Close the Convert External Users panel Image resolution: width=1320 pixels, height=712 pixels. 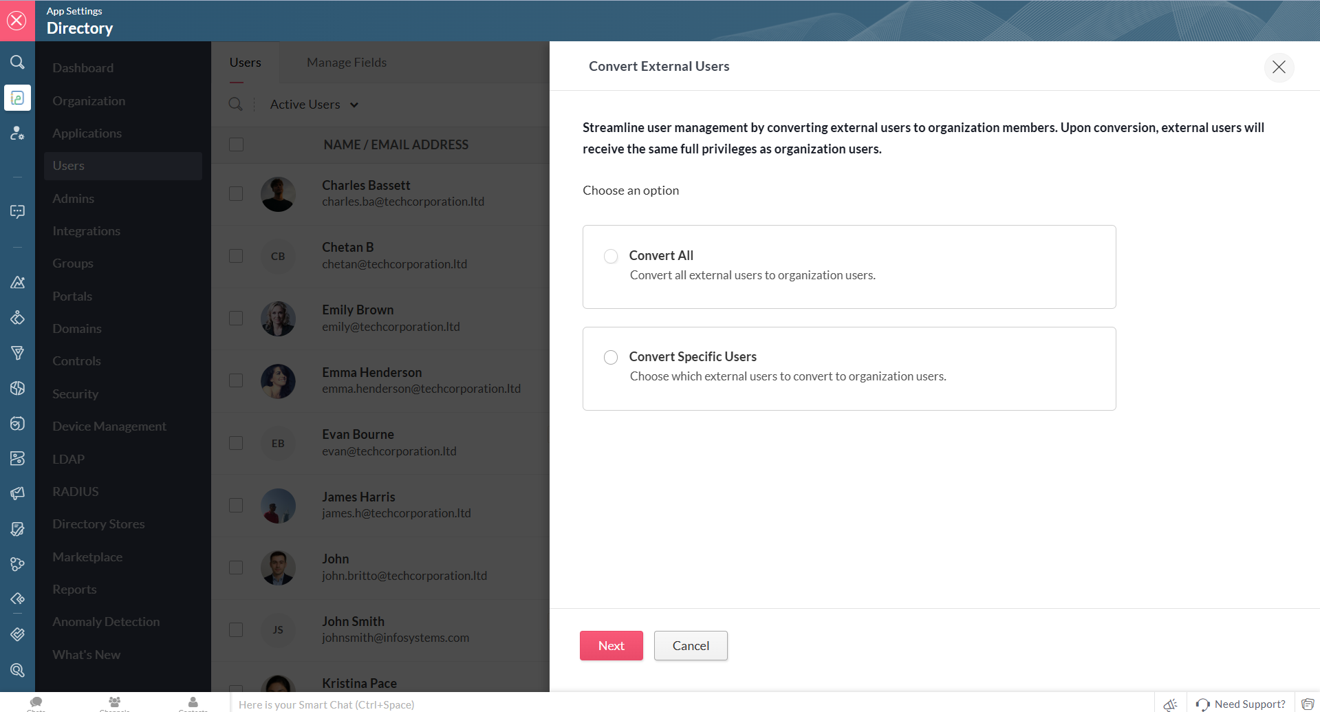tap(1279, 67)
